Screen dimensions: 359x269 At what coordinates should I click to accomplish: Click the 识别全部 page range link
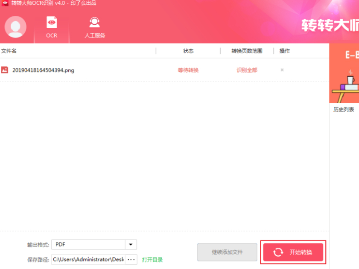[247, 70]
